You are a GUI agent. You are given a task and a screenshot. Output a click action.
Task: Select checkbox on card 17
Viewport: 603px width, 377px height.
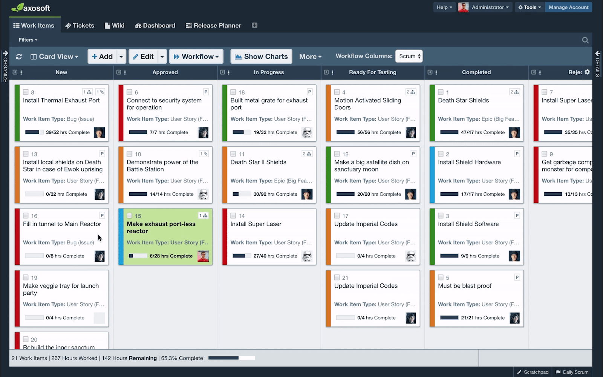point(337,216)
